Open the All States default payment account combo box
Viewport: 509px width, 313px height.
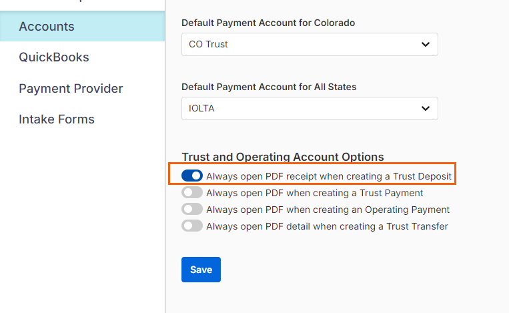(x=310, y=108)
